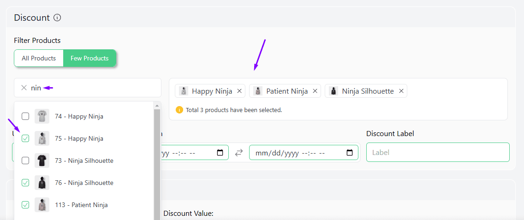The width and height of the screenshot is (524, 220).
Task: Click the product search field containing 'nin'
Action: click(x=88, y=88)
